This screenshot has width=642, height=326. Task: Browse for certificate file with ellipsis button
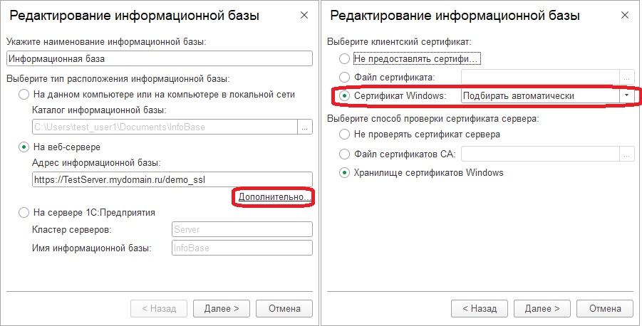coord(627,77)
